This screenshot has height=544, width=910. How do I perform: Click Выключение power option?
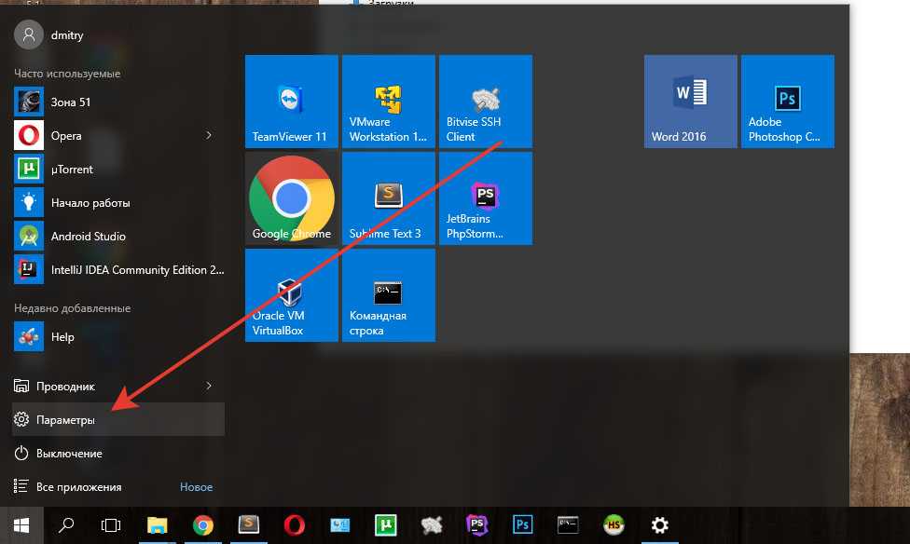(x=118, y=453)
